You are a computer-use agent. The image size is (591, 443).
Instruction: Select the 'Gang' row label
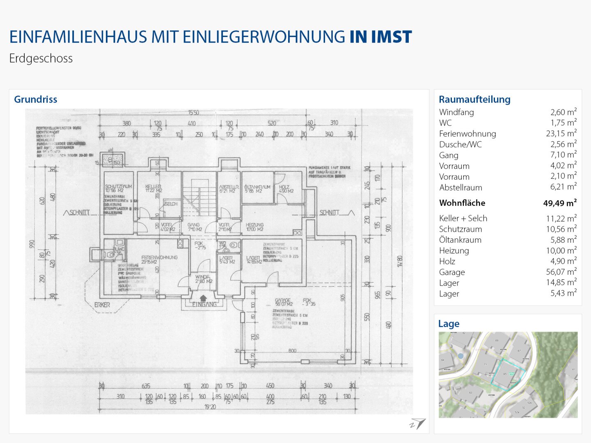tap(449, 155)
